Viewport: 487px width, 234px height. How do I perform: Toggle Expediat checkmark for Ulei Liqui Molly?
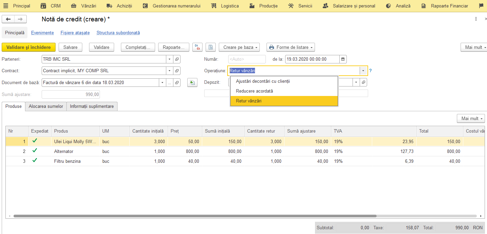[x=35, y=141]
